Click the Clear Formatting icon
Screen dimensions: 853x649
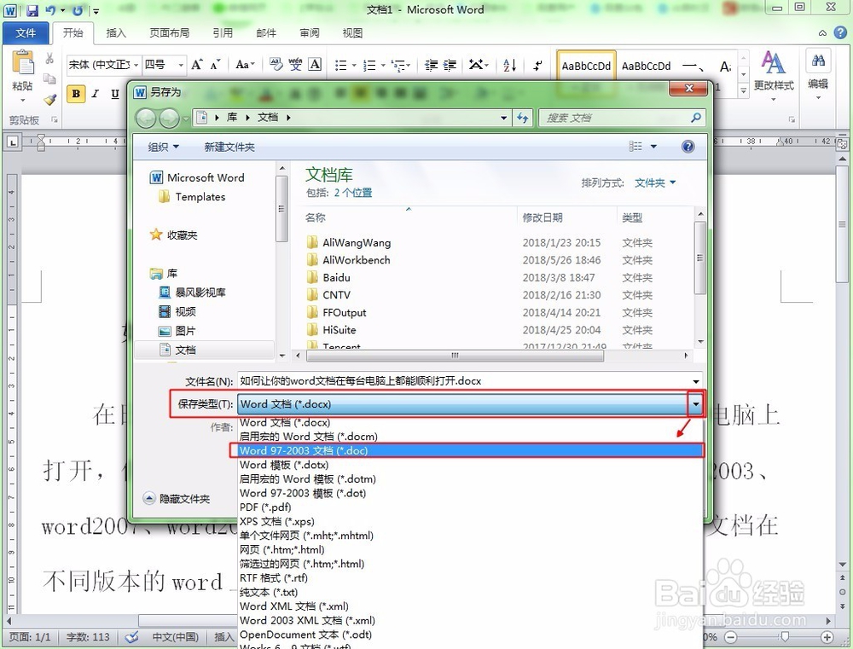click(276, 65)
